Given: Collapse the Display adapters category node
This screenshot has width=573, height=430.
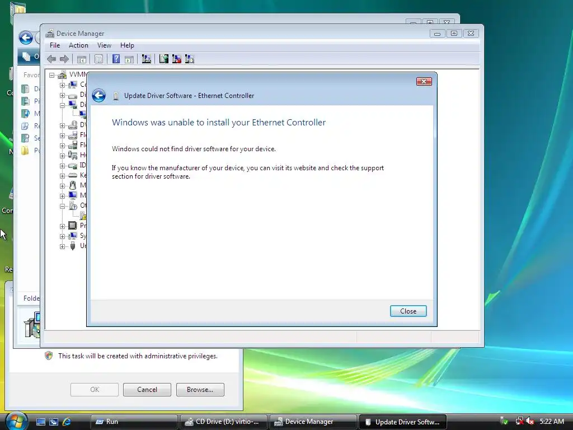Looking at the screenshot, I should coord(63,105).
